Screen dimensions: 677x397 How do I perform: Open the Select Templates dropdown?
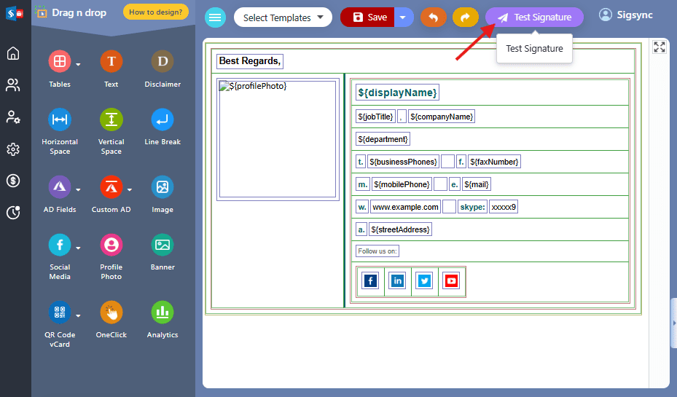283,17
